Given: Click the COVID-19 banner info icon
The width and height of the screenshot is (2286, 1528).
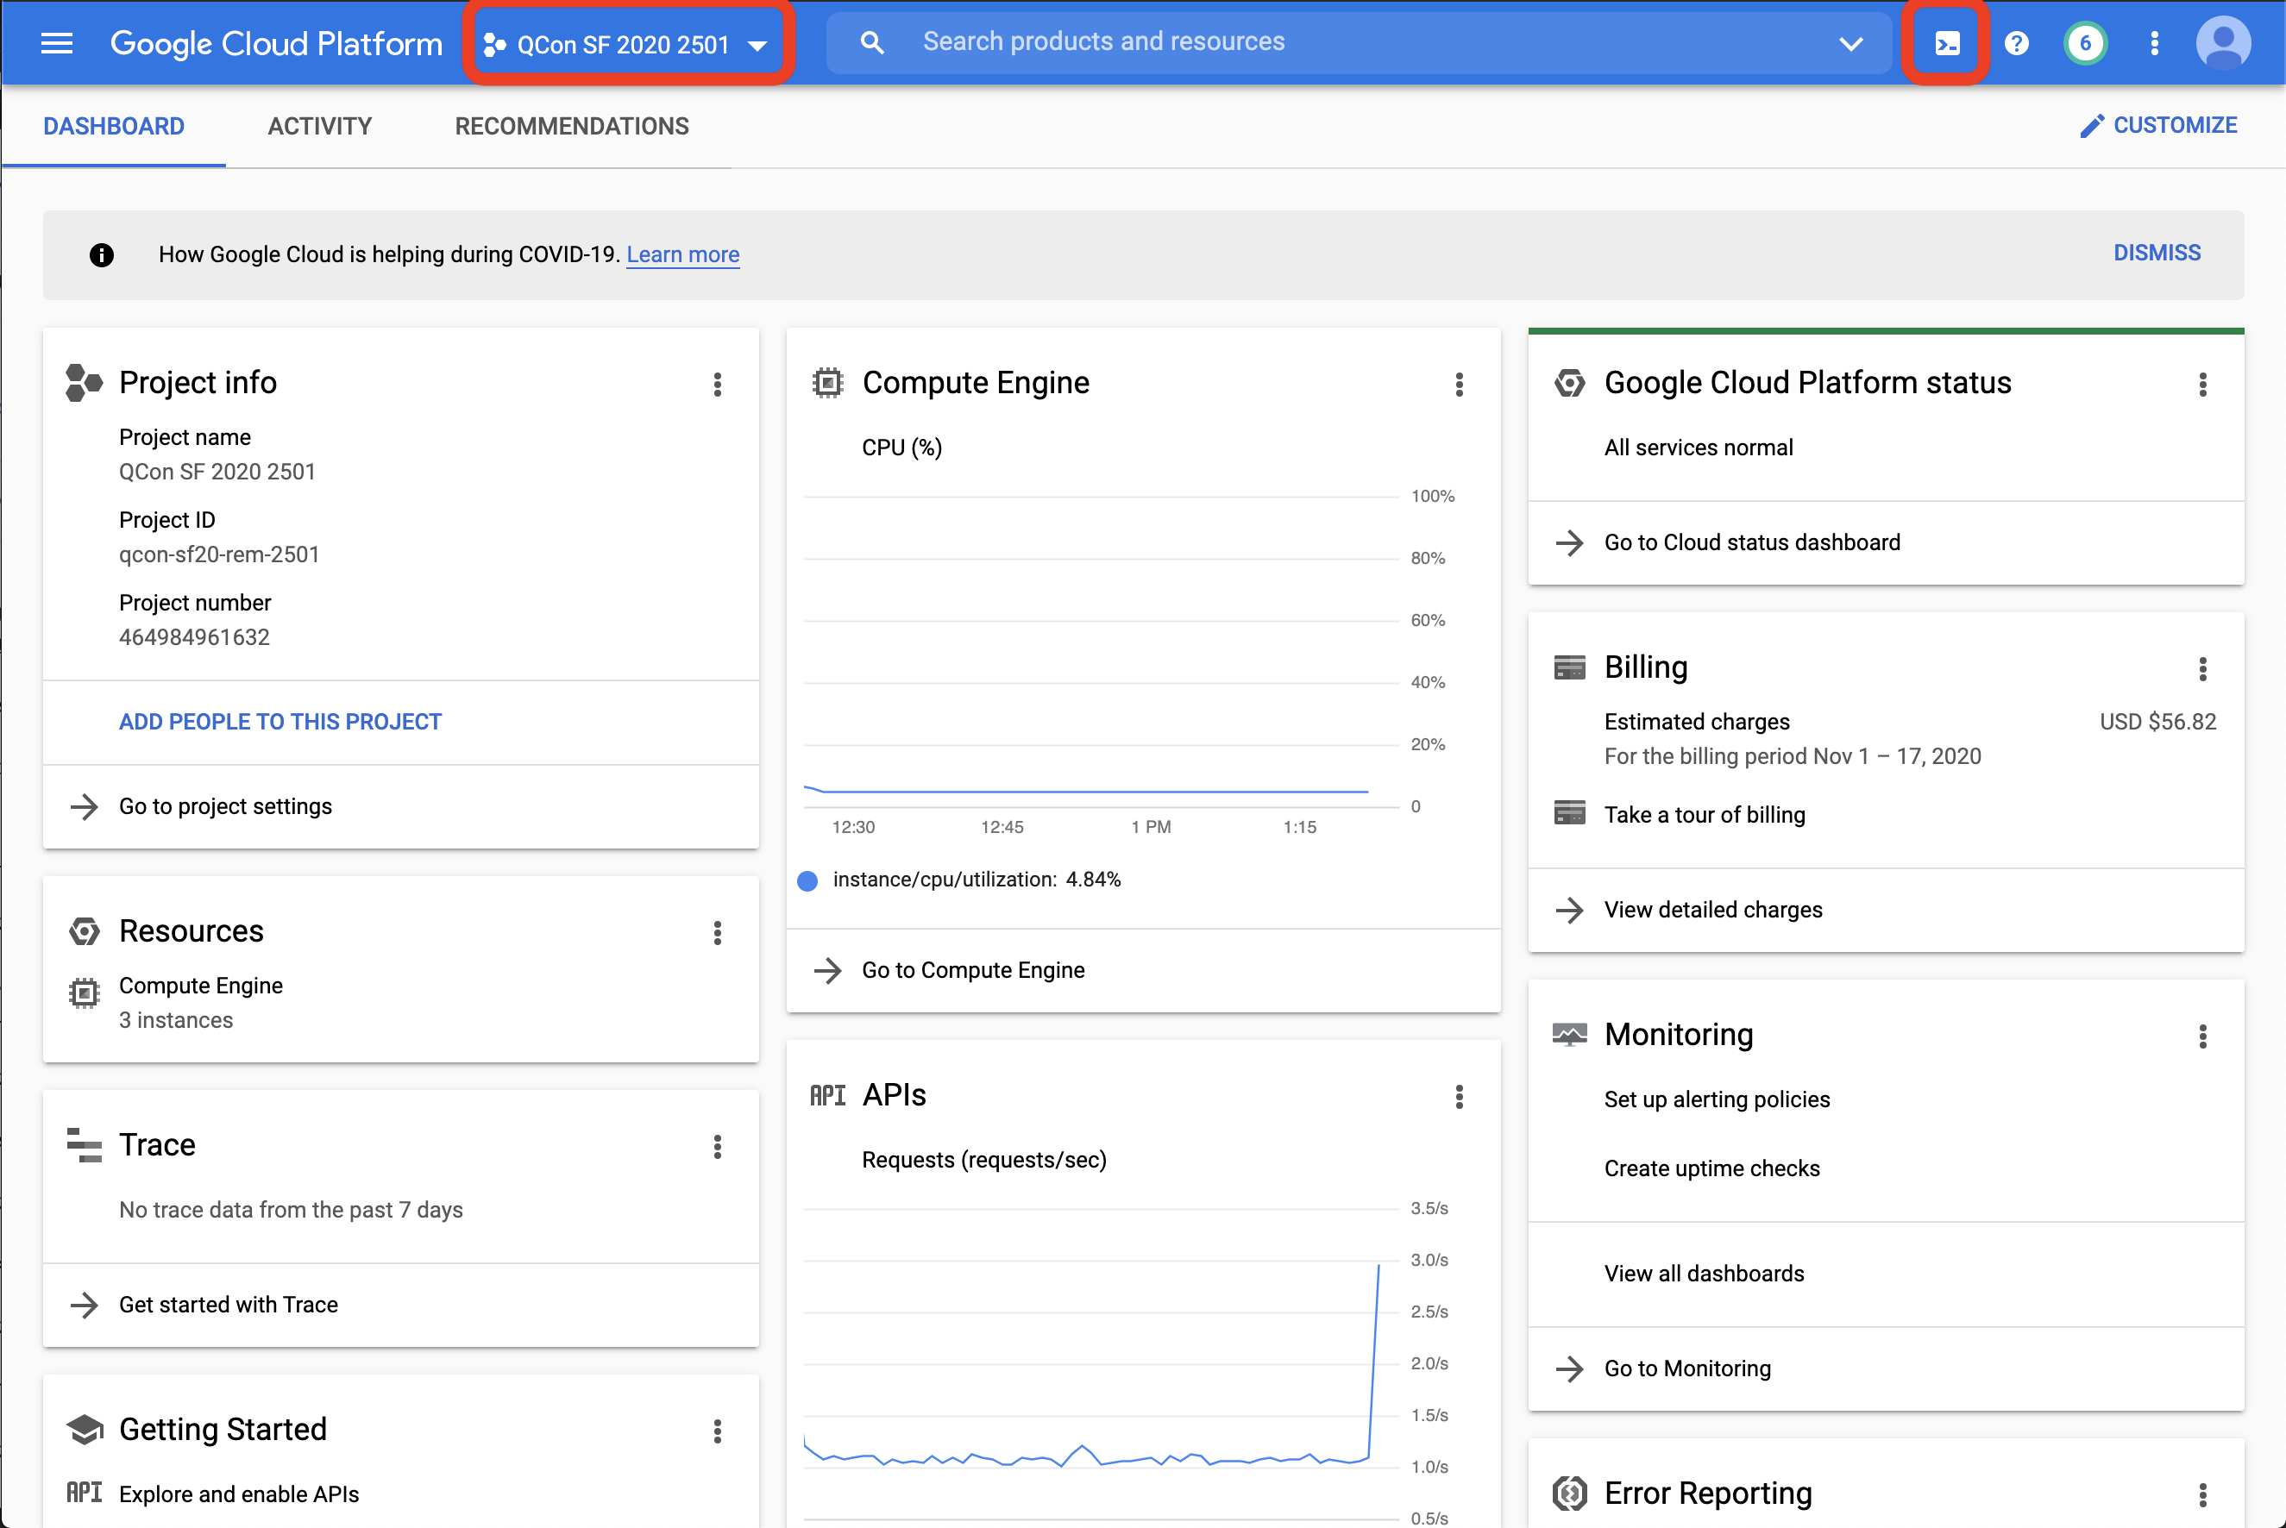Looking at the screenshot, I should pos(102,254).
